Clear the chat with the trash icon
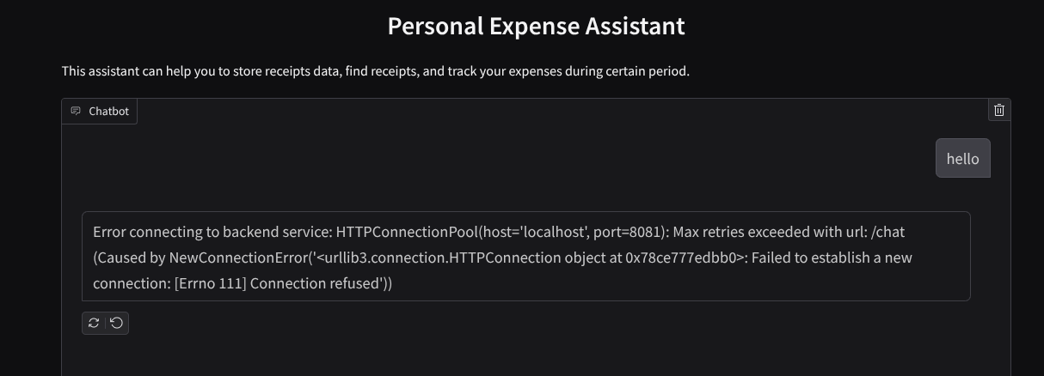 (999, 110)
